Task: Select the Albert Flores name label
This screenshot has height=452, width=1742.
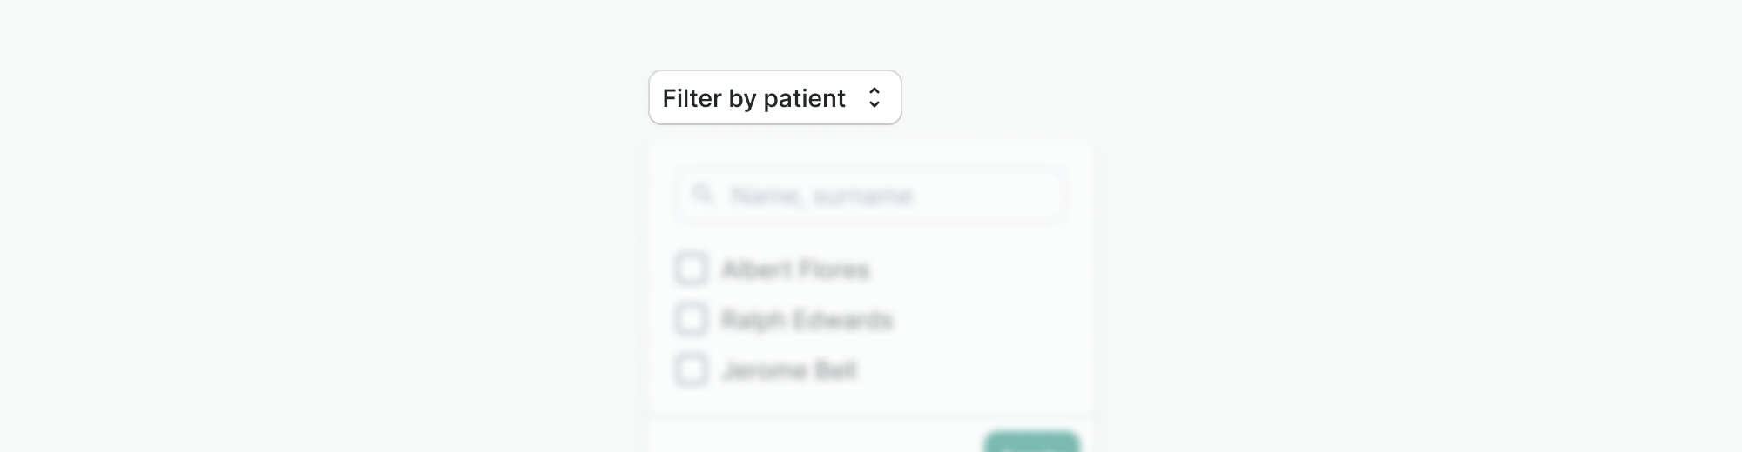Action: pyautogui.click(x=795, y=269)
